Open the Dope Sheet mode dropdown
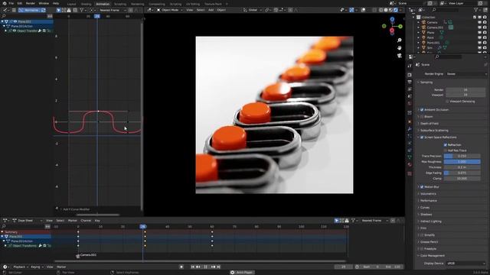 pos(28,221)
